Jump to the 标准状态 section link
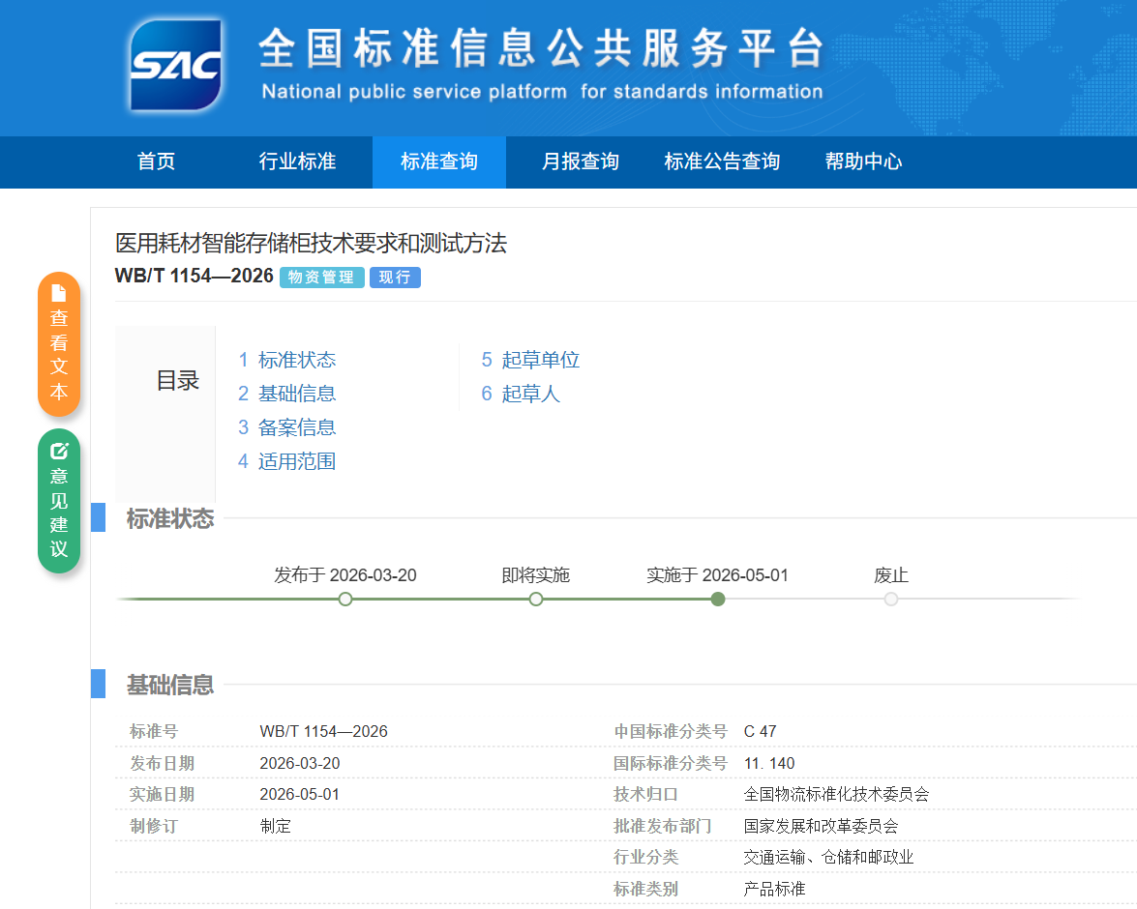The image size is (1137, 909). (287, 360)
